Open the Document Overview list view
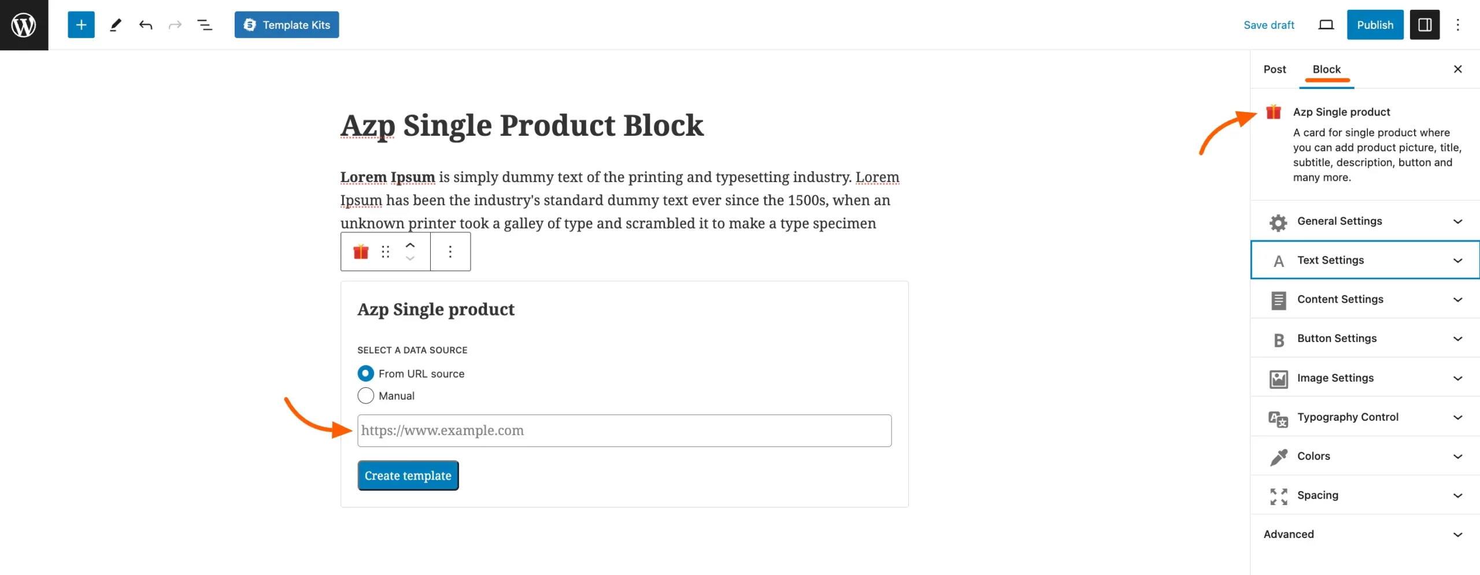 tap(205, 24)
